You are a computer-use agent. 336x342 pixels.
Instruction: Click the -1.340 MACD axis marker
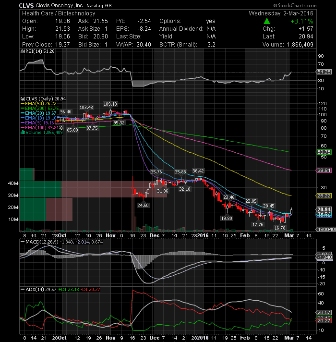(x=324, y=257)
